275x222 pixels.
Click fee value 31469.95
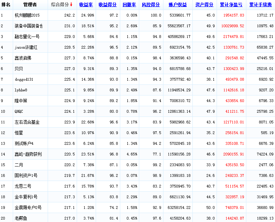pos(265,197)
